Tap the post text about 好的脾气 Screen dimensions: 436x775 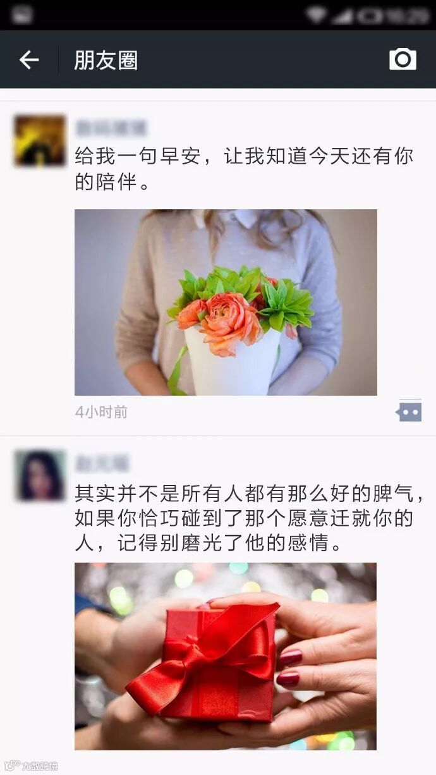tap(249, 518)
